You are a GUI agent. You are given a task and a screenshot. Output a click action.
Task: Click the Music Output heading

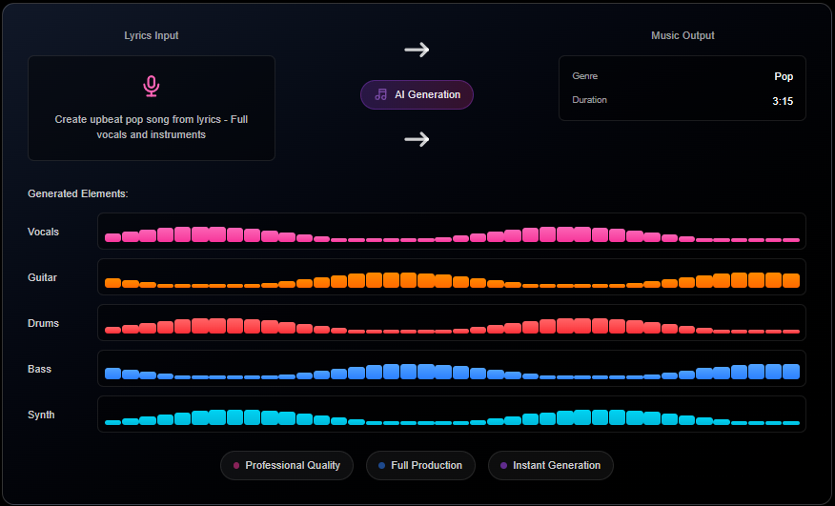[682, 35]
